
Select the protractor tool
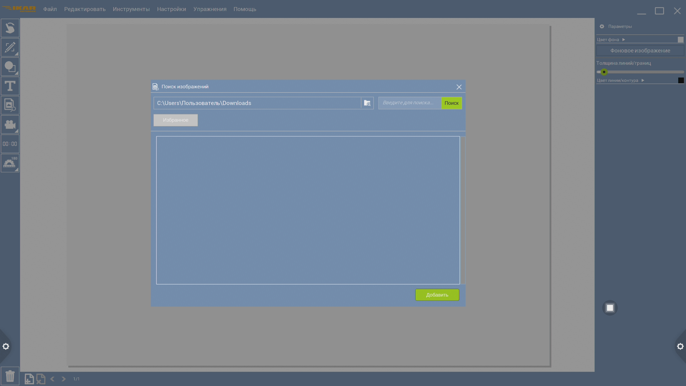[x=10, y=163]
